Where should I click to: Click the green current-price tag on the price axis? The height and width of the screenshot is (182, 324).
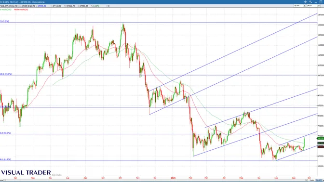321,139
